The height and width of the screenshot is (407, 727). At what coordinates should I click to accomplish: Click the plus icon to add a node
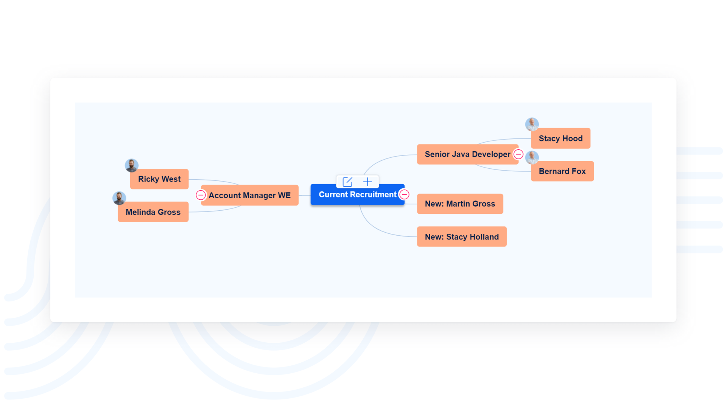[x=367, y=182]
